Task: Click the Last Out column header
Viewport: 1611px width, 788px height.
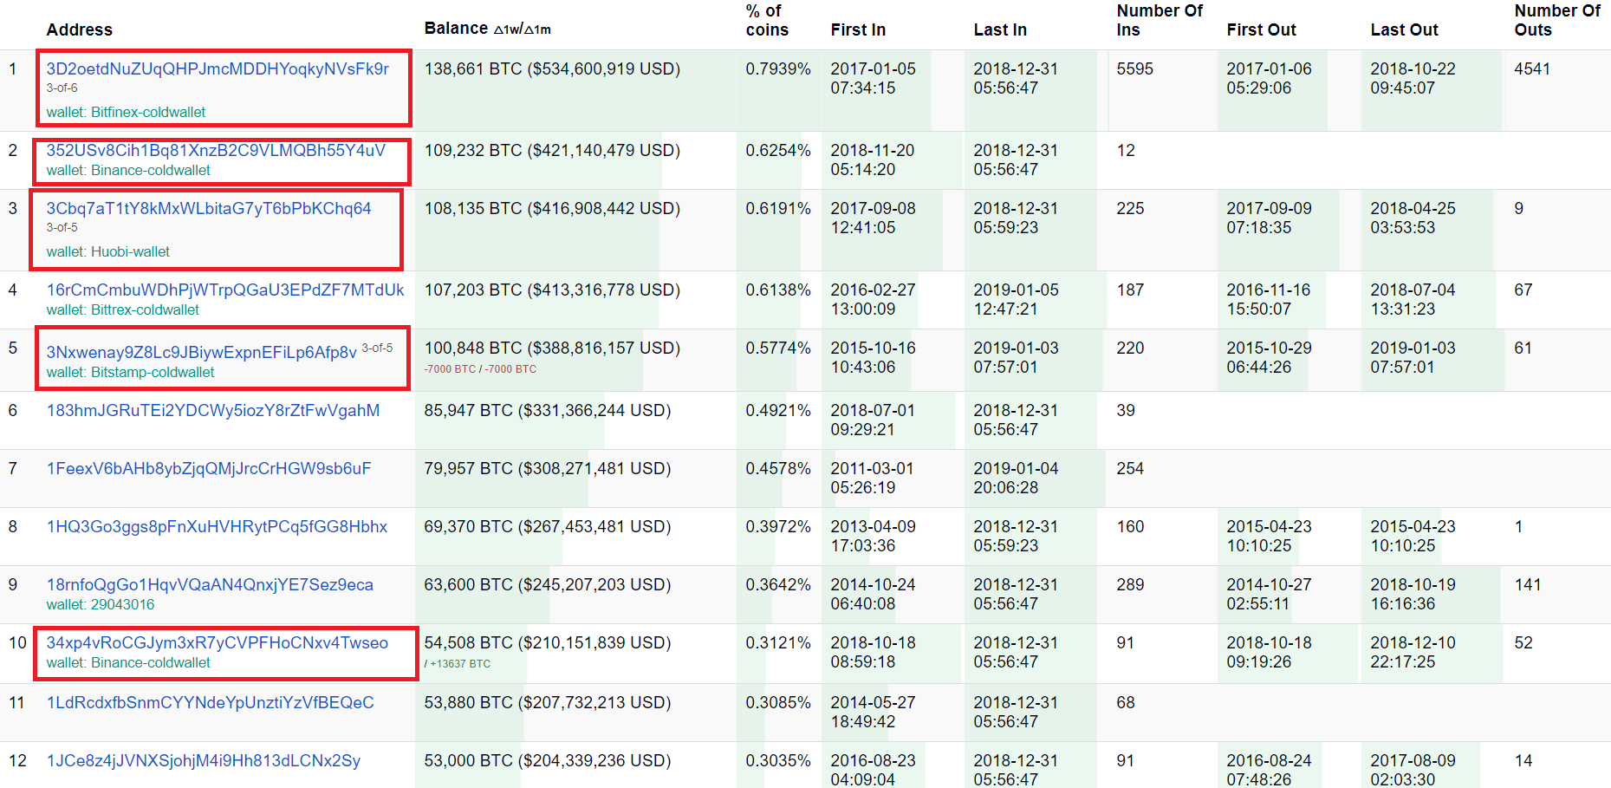Action: point(1404,29)
